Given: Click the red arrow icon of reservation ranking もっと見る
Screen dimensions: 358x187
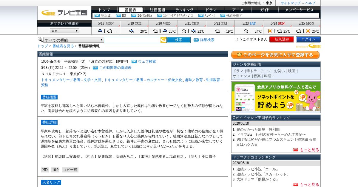Looking at the screenshot, I should [x=295, y=150].
